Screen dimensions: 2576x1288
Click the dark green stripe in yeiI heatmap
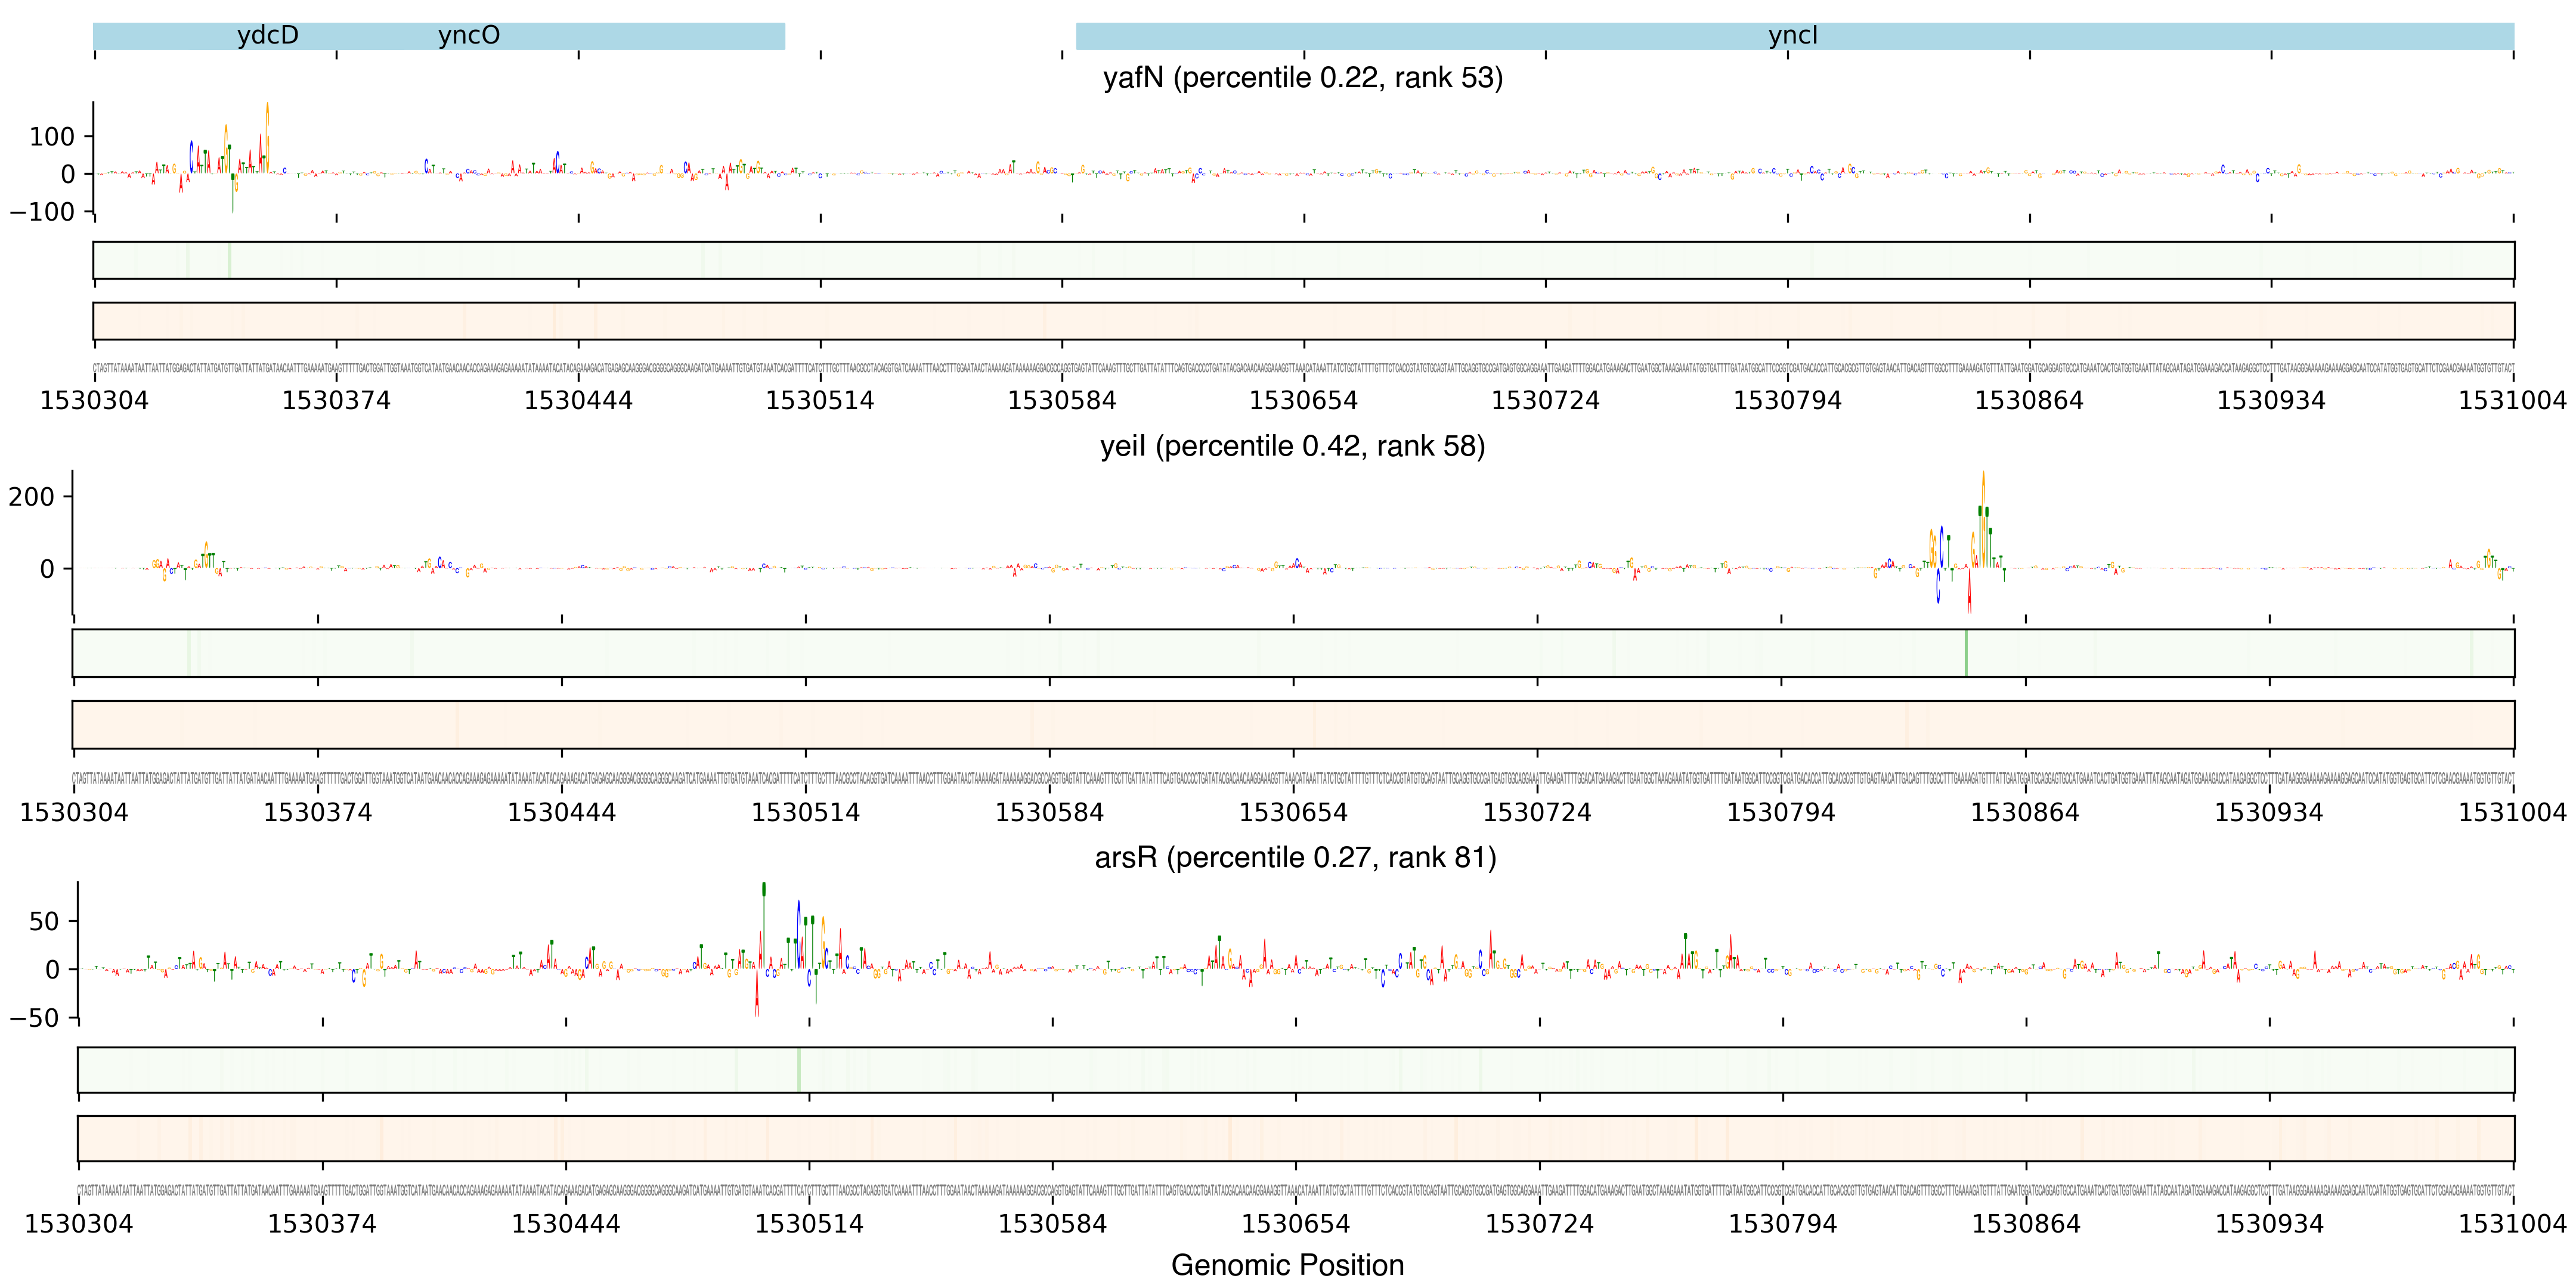tap(1966, 653)
